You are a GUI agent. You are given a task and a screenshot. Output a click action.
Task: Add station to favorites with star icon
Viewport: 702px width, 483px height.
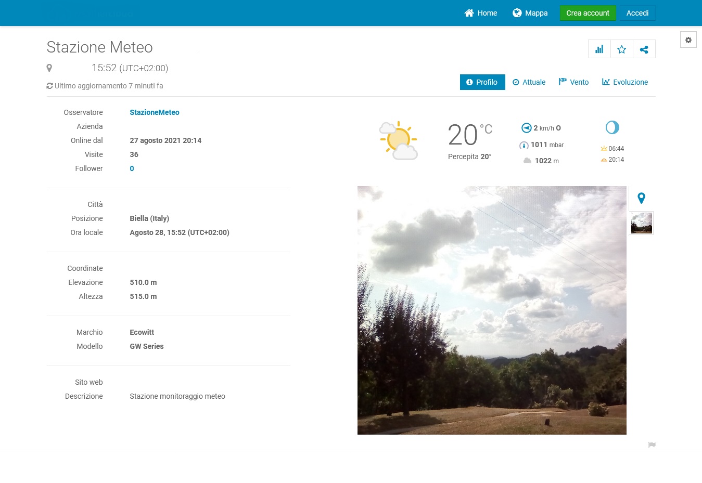tap(622, 49)
